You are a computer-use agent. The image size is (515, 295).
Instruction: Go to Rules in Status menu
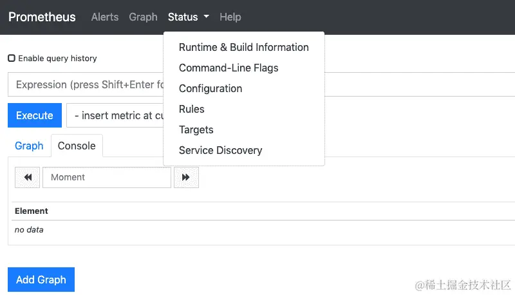point(191,109)
